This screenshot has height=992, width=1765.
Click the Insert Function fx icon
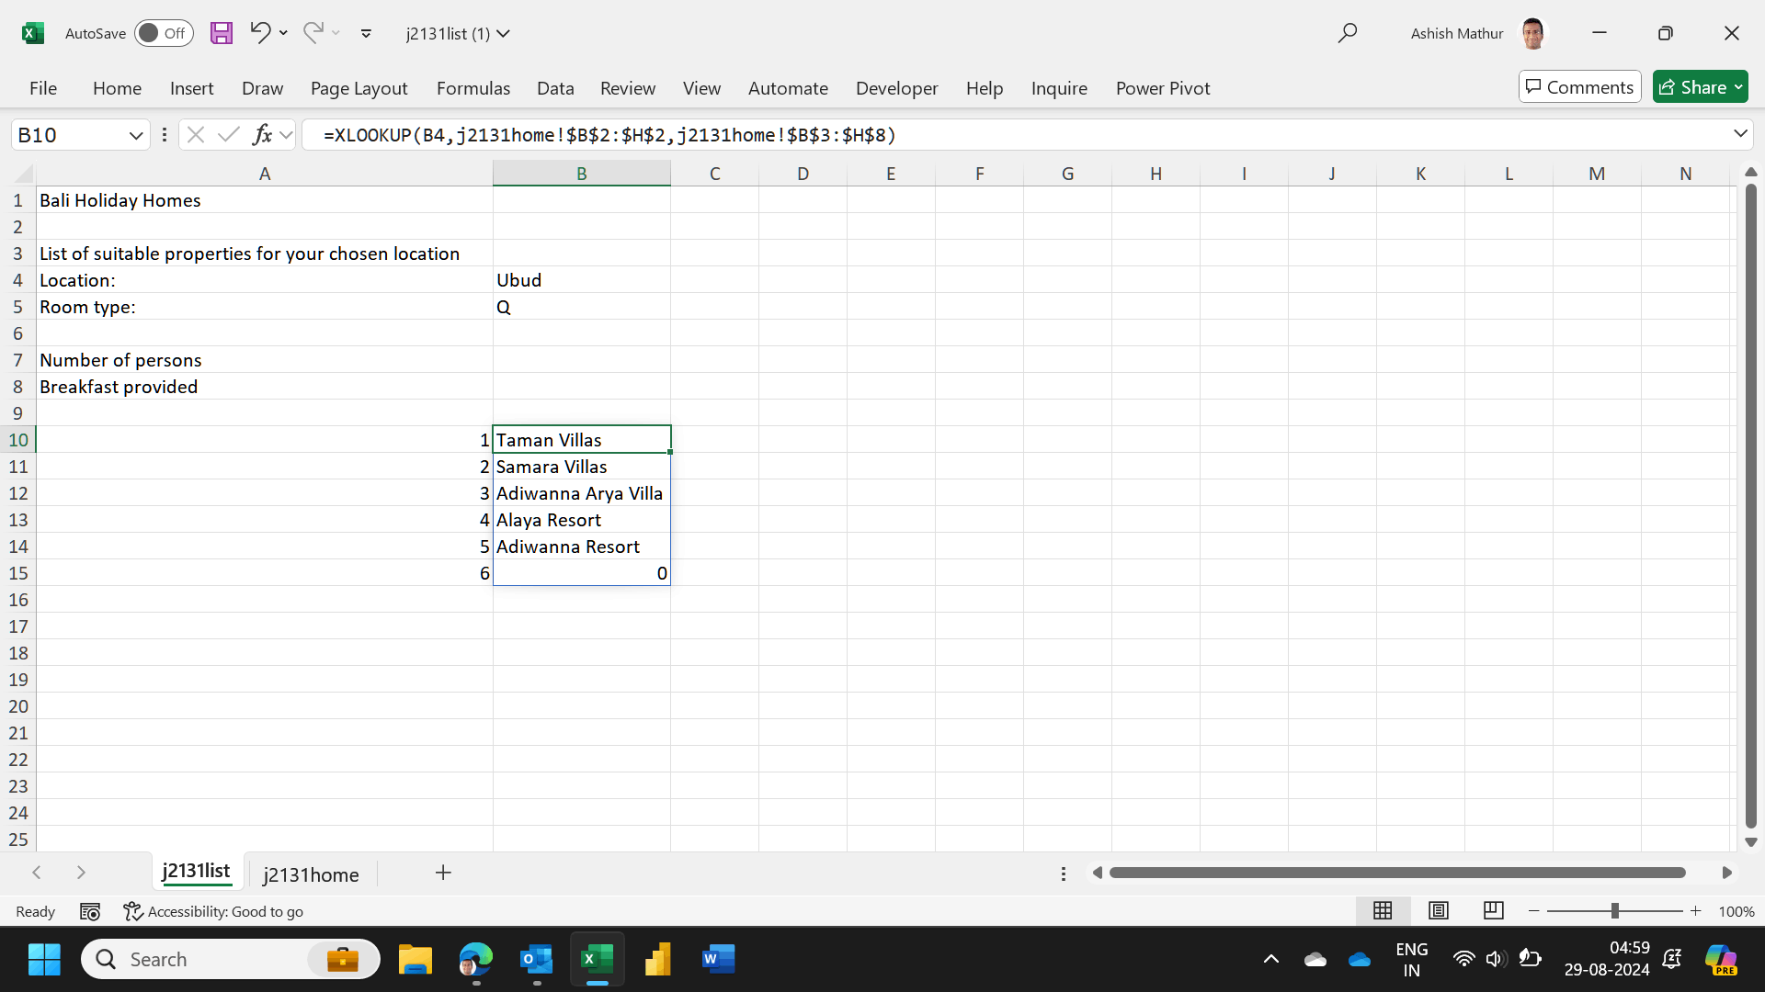(x=262, y=135)
